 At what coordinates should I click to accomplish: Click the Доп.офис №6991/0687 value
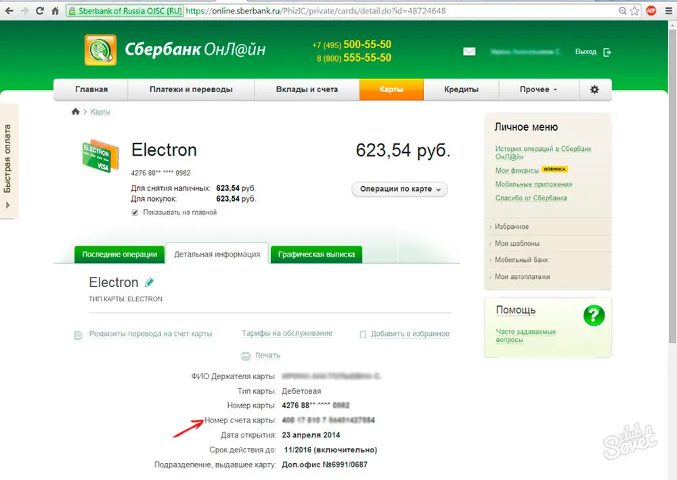click(x=325, y=465)
